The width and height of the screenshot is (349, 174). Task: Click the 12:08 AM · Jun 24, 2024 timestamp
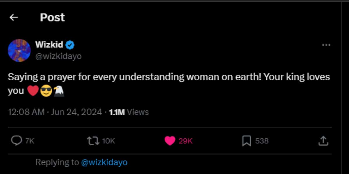click(55, 112)
